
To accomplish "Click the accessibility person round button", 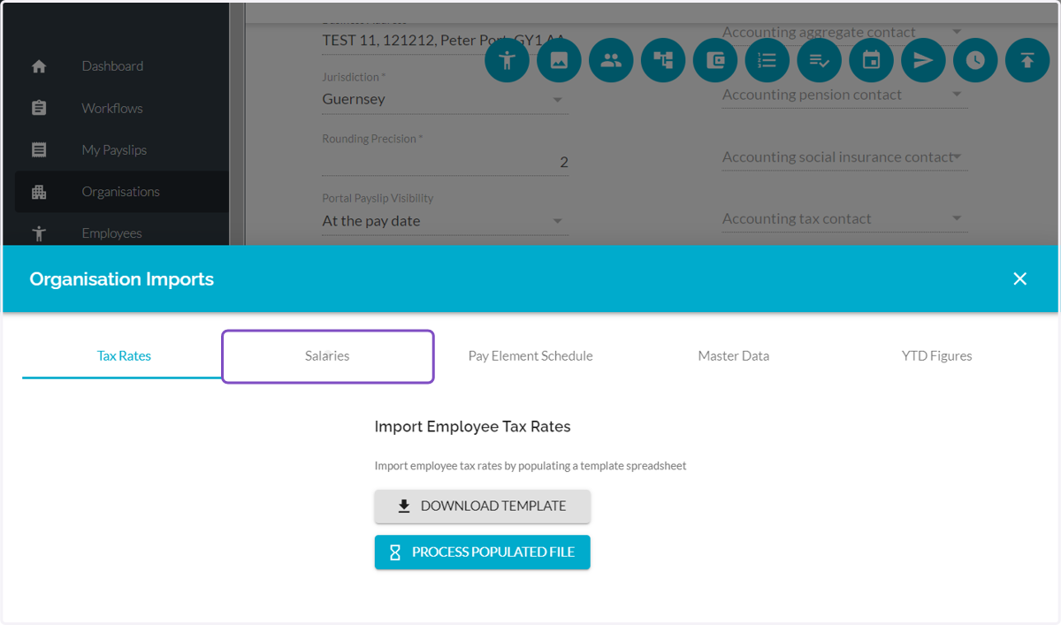I will tap(508, 60).
